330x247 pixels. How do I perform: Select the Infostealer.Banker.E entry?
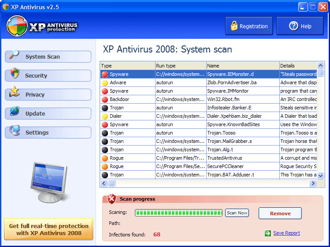[x=243, y=108]
